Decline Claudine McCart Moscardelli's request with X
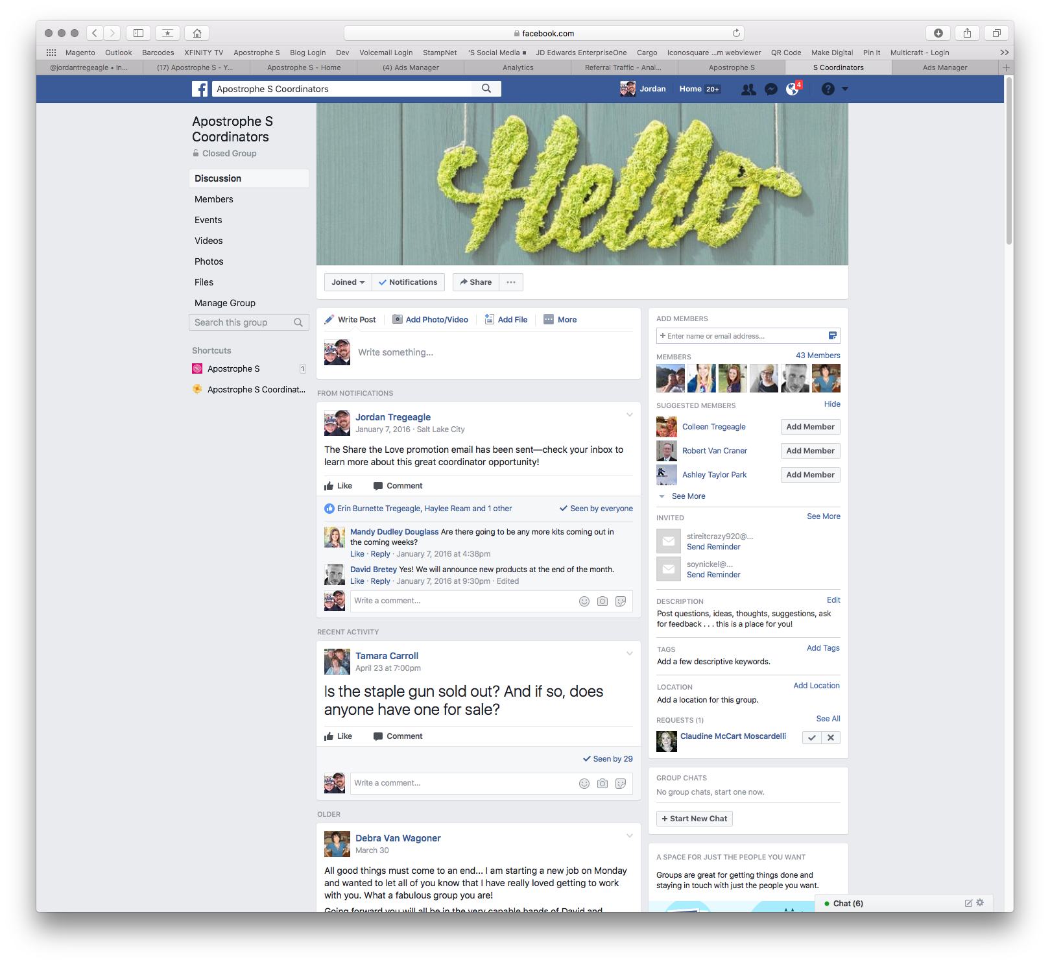Viewport: 1050px width, 964px height. click(831, 738)
